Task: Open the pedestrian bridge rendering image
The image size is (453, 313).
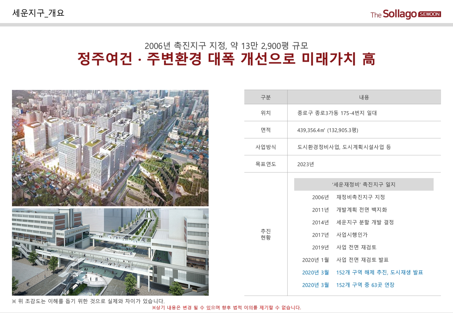Action: coord(110,252)
